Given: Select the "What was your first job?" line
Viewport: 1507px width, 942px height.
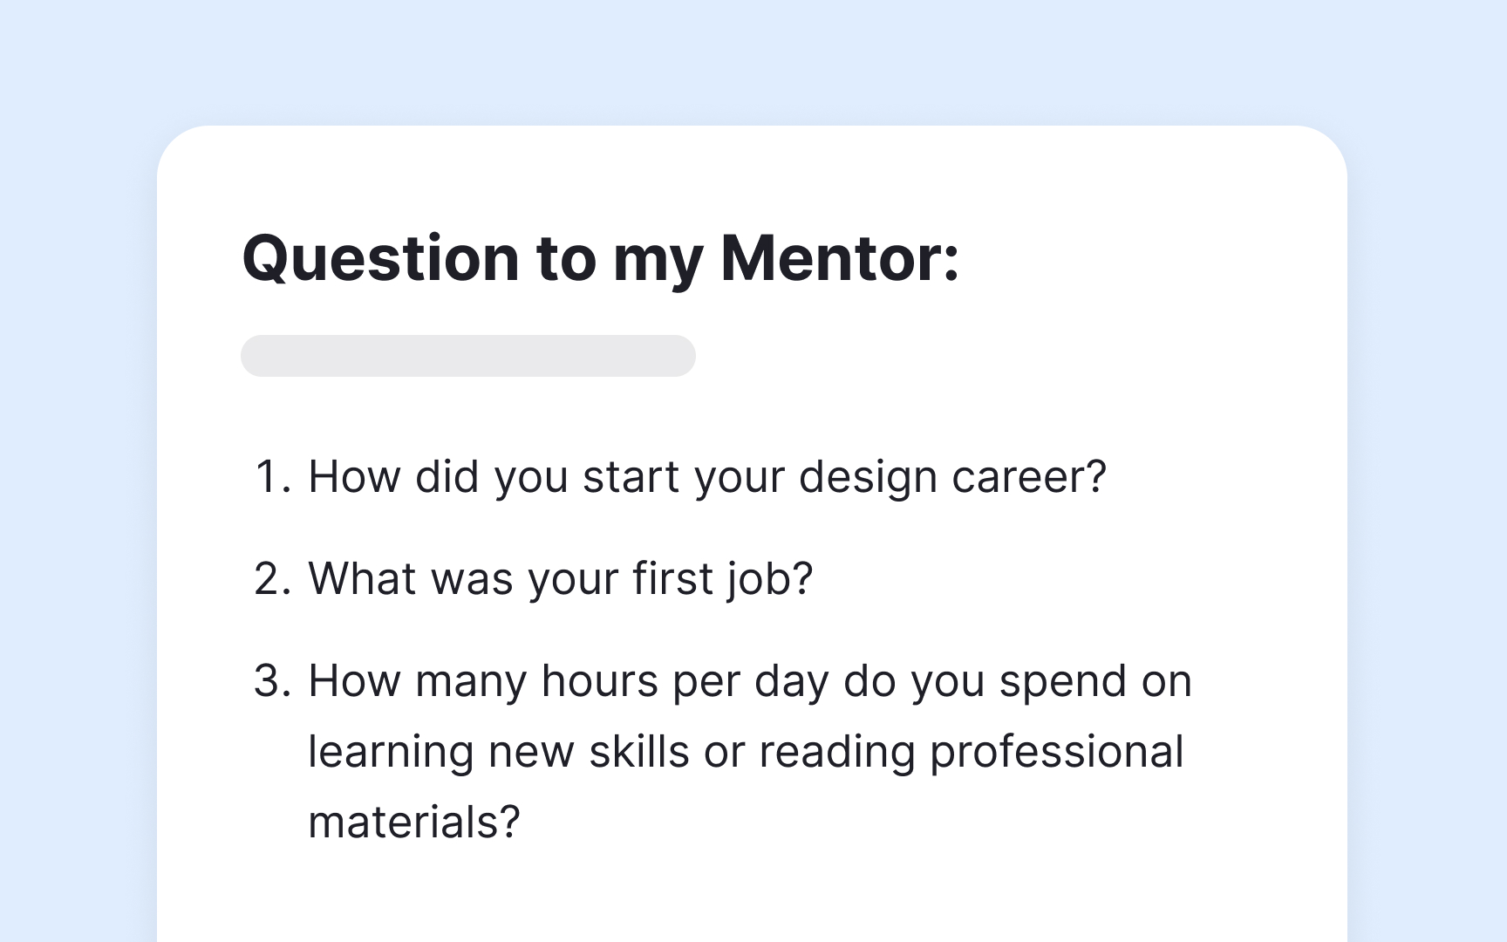Looking at the screenshot, I should (560, 578).
